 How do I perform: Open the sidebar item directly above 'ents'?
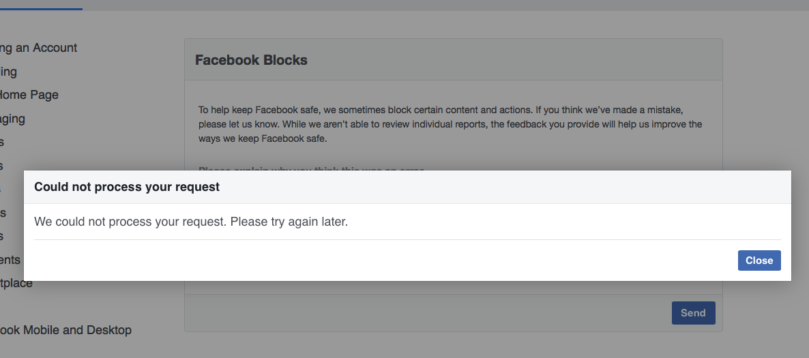pyautogui.click(x=2, y=236)
